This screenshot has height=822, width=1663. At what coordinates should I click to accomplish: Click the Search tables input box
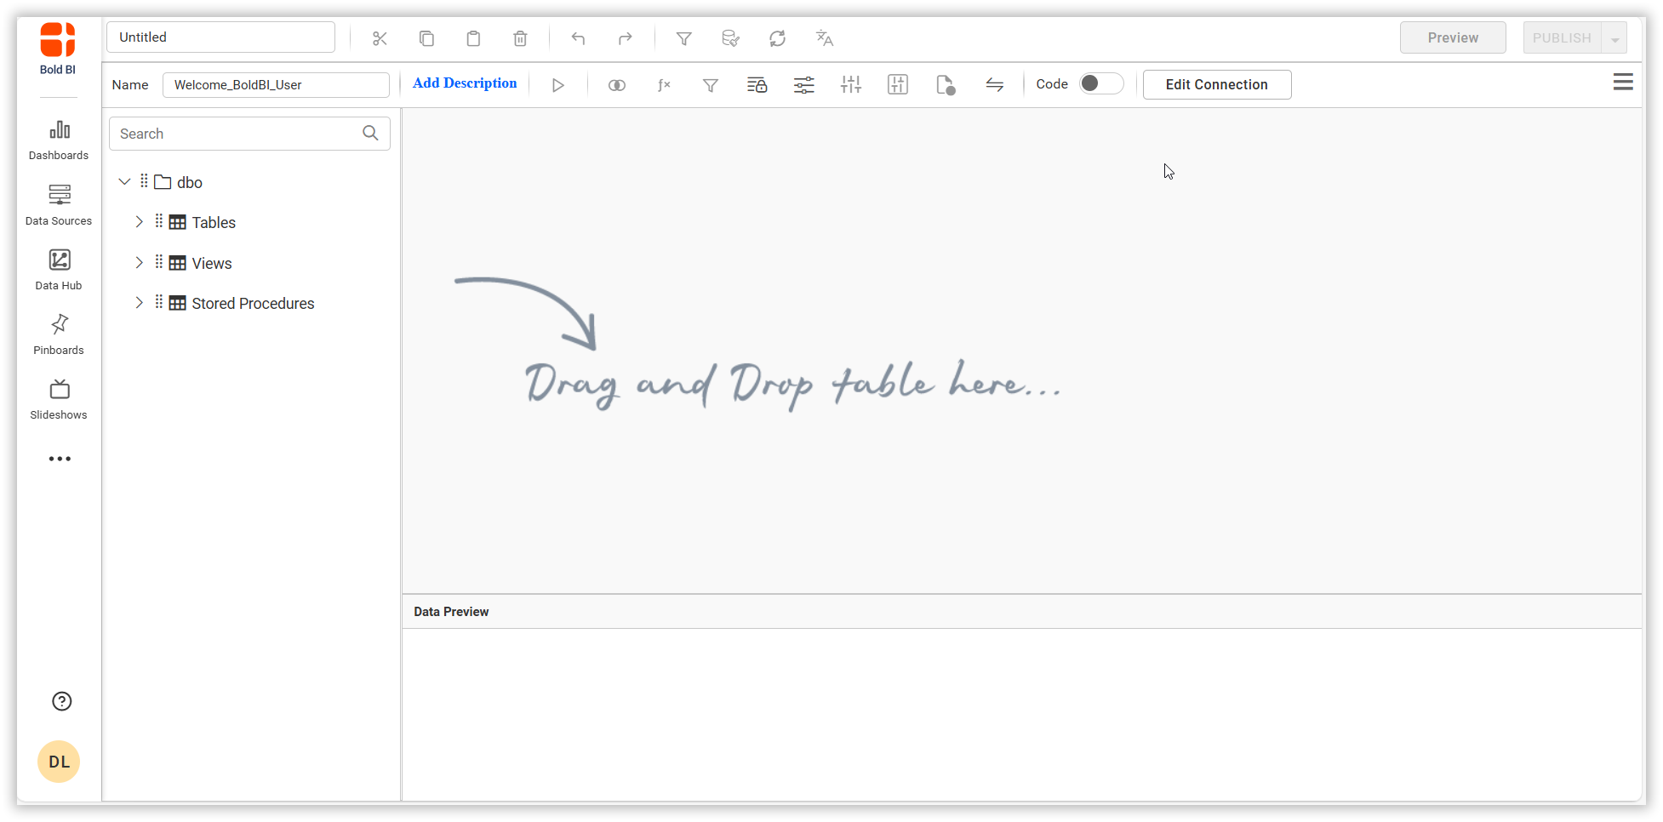point(249,134)
